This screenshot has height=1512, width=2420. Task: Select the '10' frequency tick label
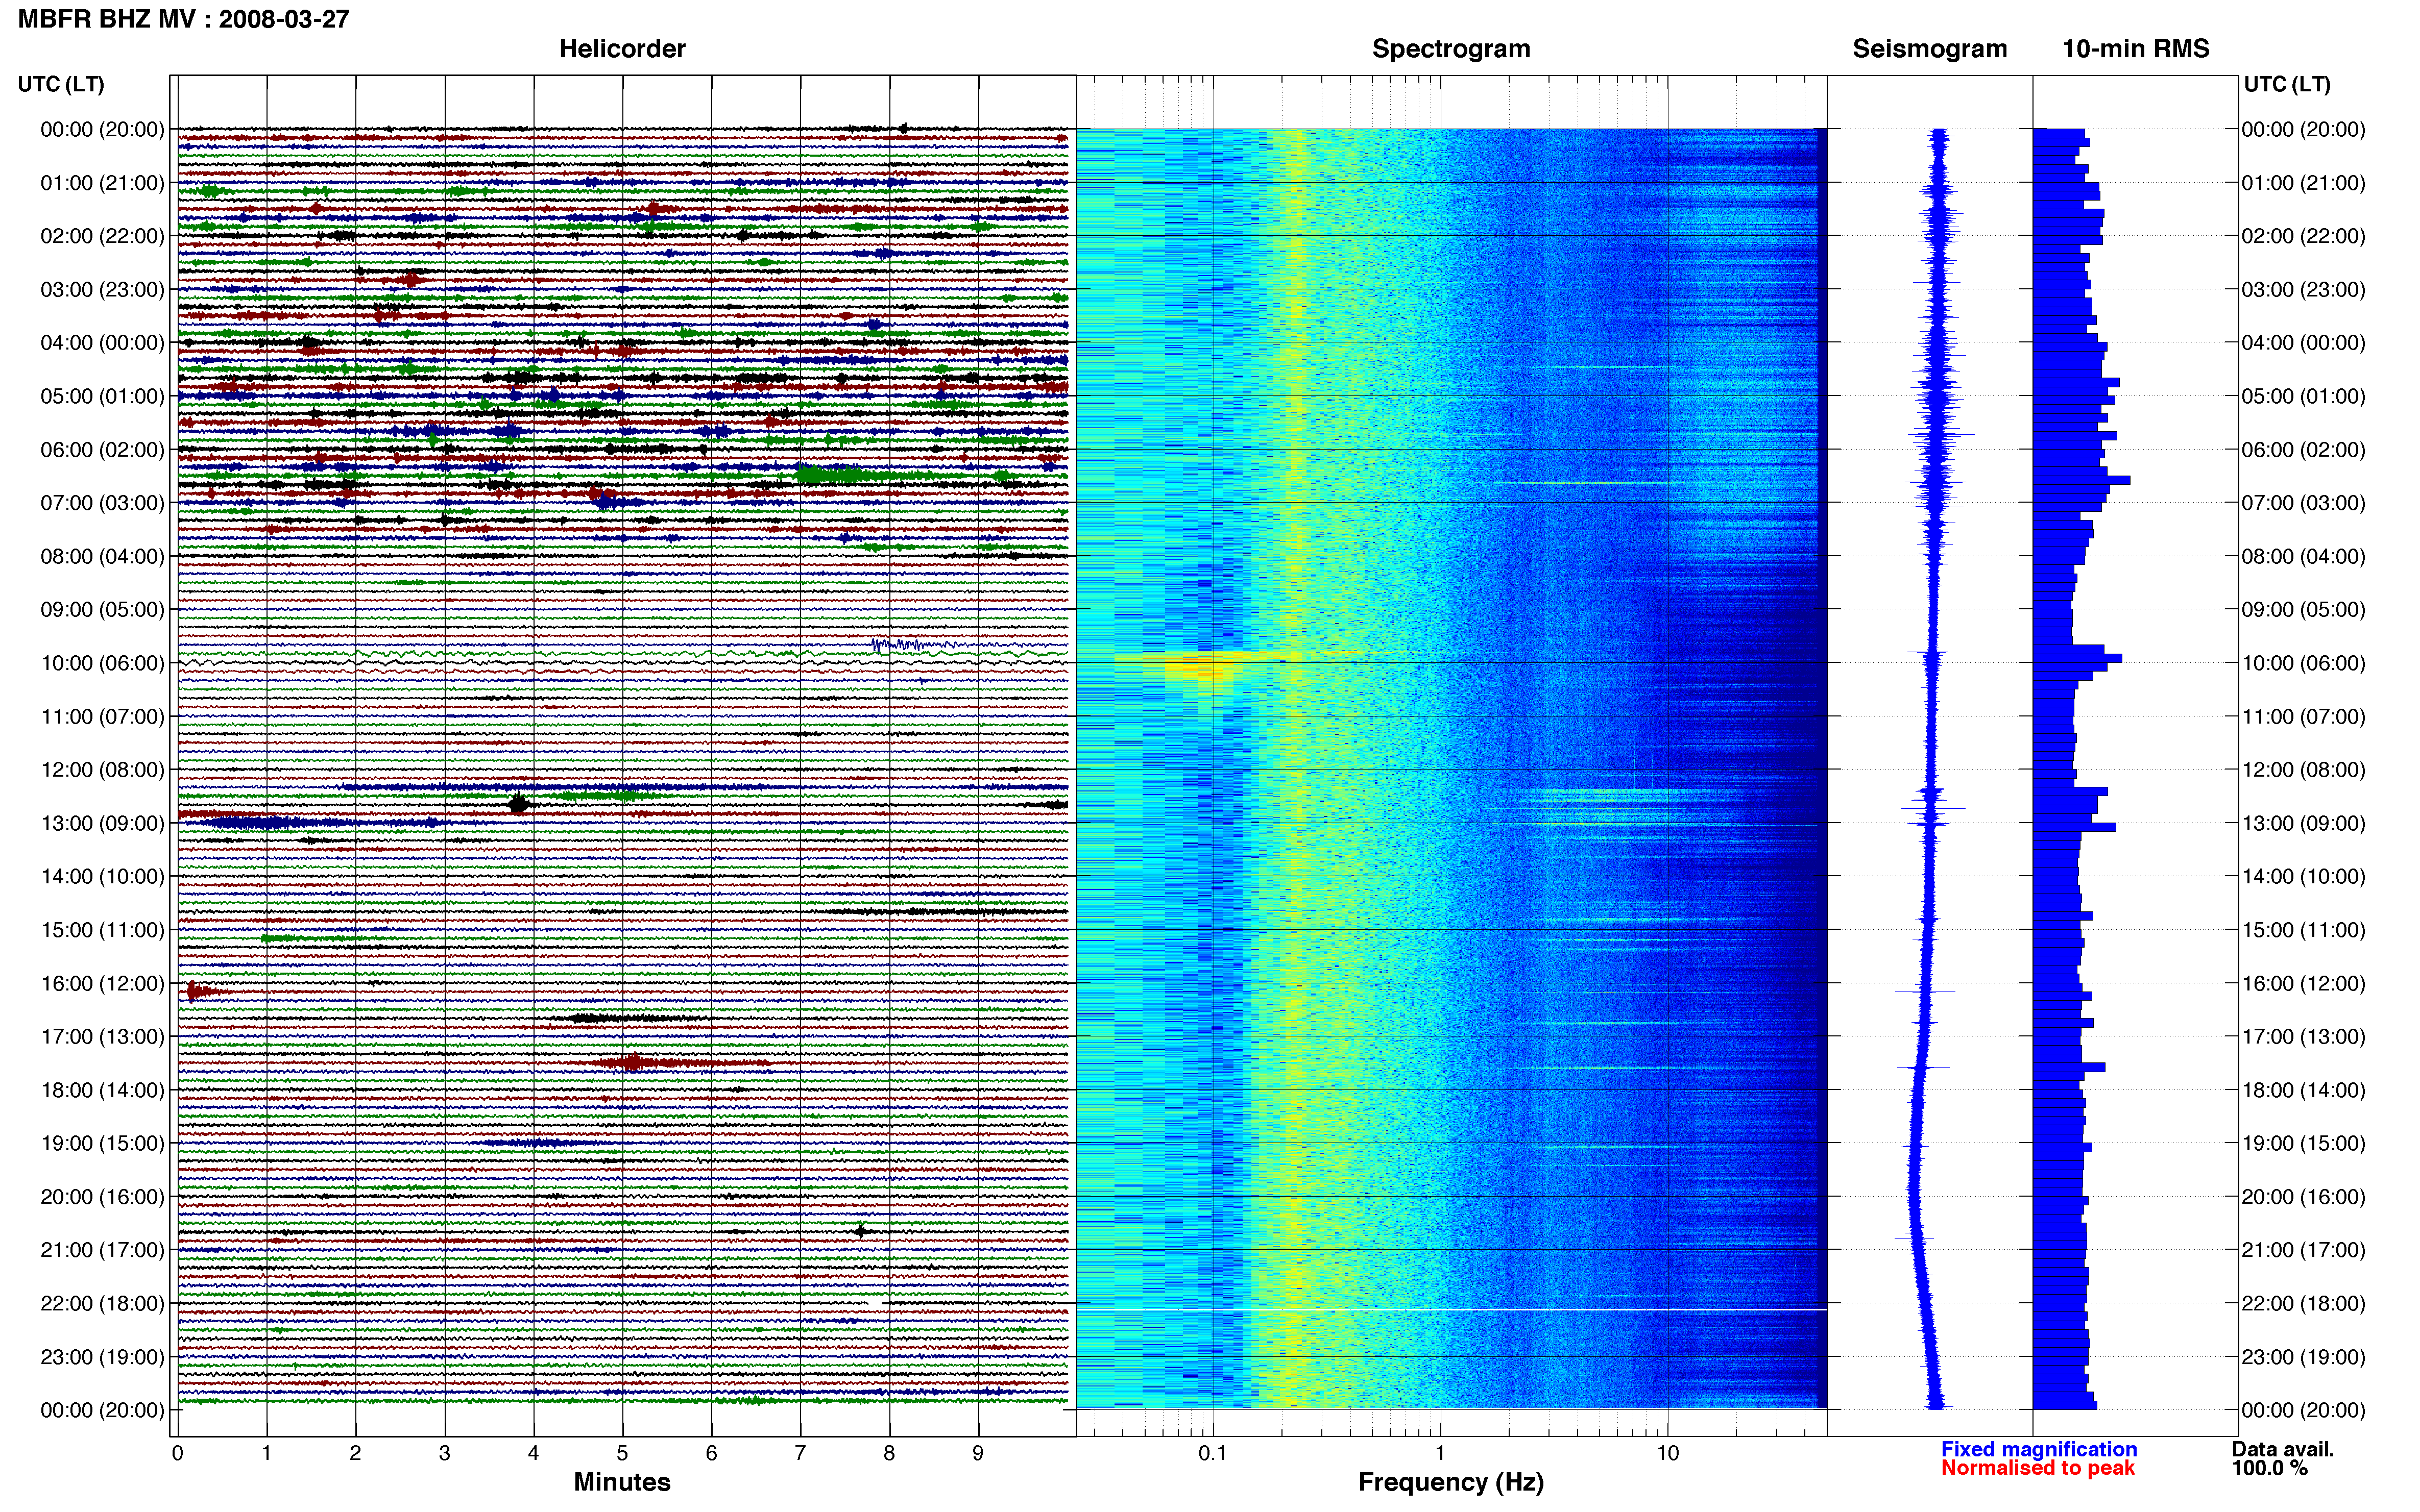(x=1667, y=1453)
